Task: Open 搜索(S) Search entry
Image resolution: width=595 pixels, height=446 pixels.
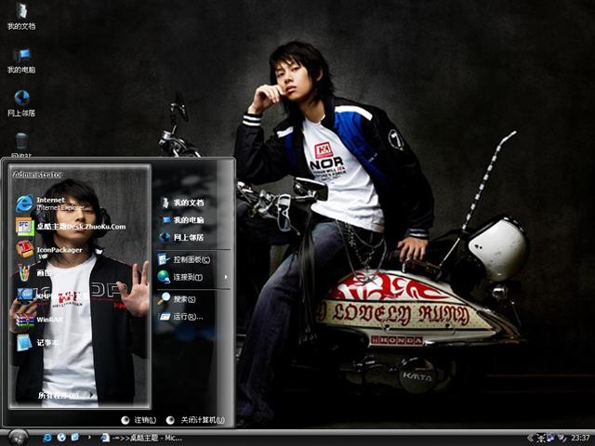Action: [177, 299]
